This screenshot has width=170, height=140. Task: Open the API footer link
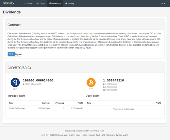[x=103, y=135]
